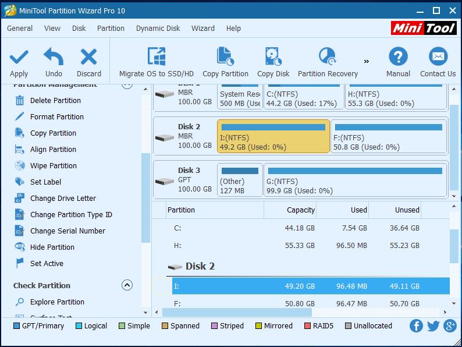462x347 pixels.
Task: Select the System Reserved partition block
Action: (240, 97)
